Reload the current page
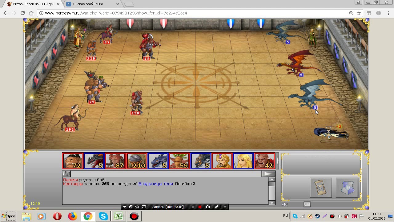 pos(22,13)
